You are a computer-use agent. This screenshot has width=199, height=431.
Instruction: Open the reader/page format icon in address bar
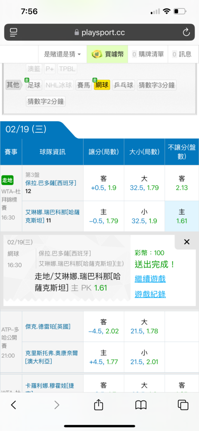[13, 33]
